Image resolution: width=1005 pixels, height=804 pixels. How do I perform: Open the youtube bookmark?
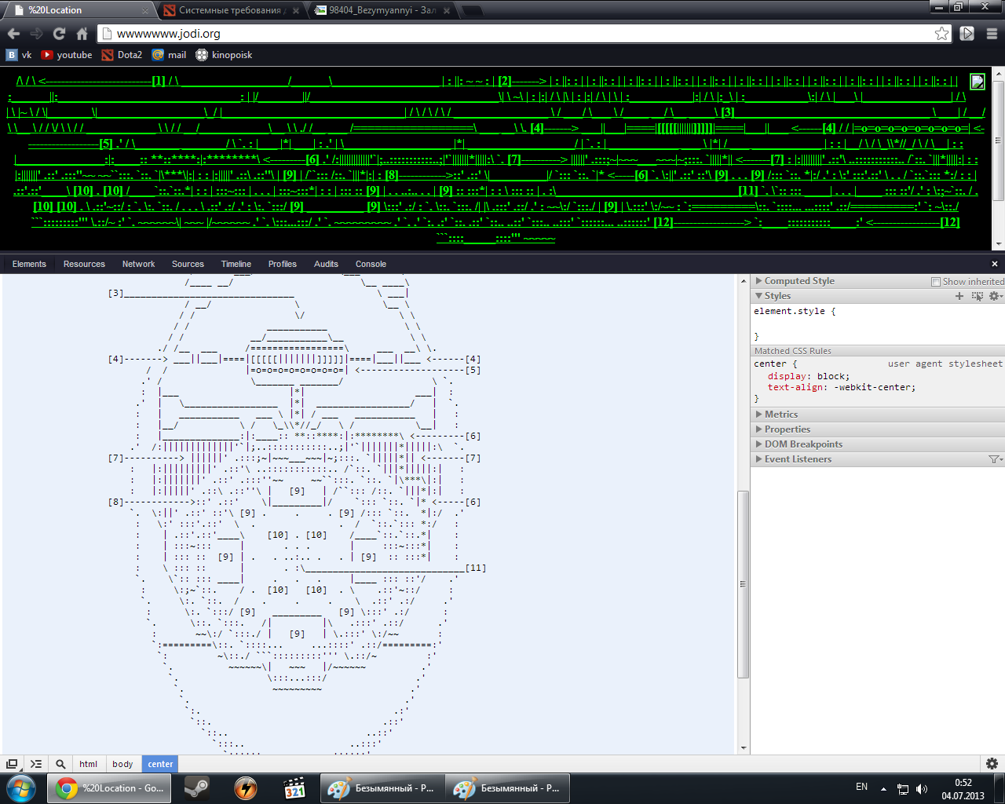[x=67, y=55]
